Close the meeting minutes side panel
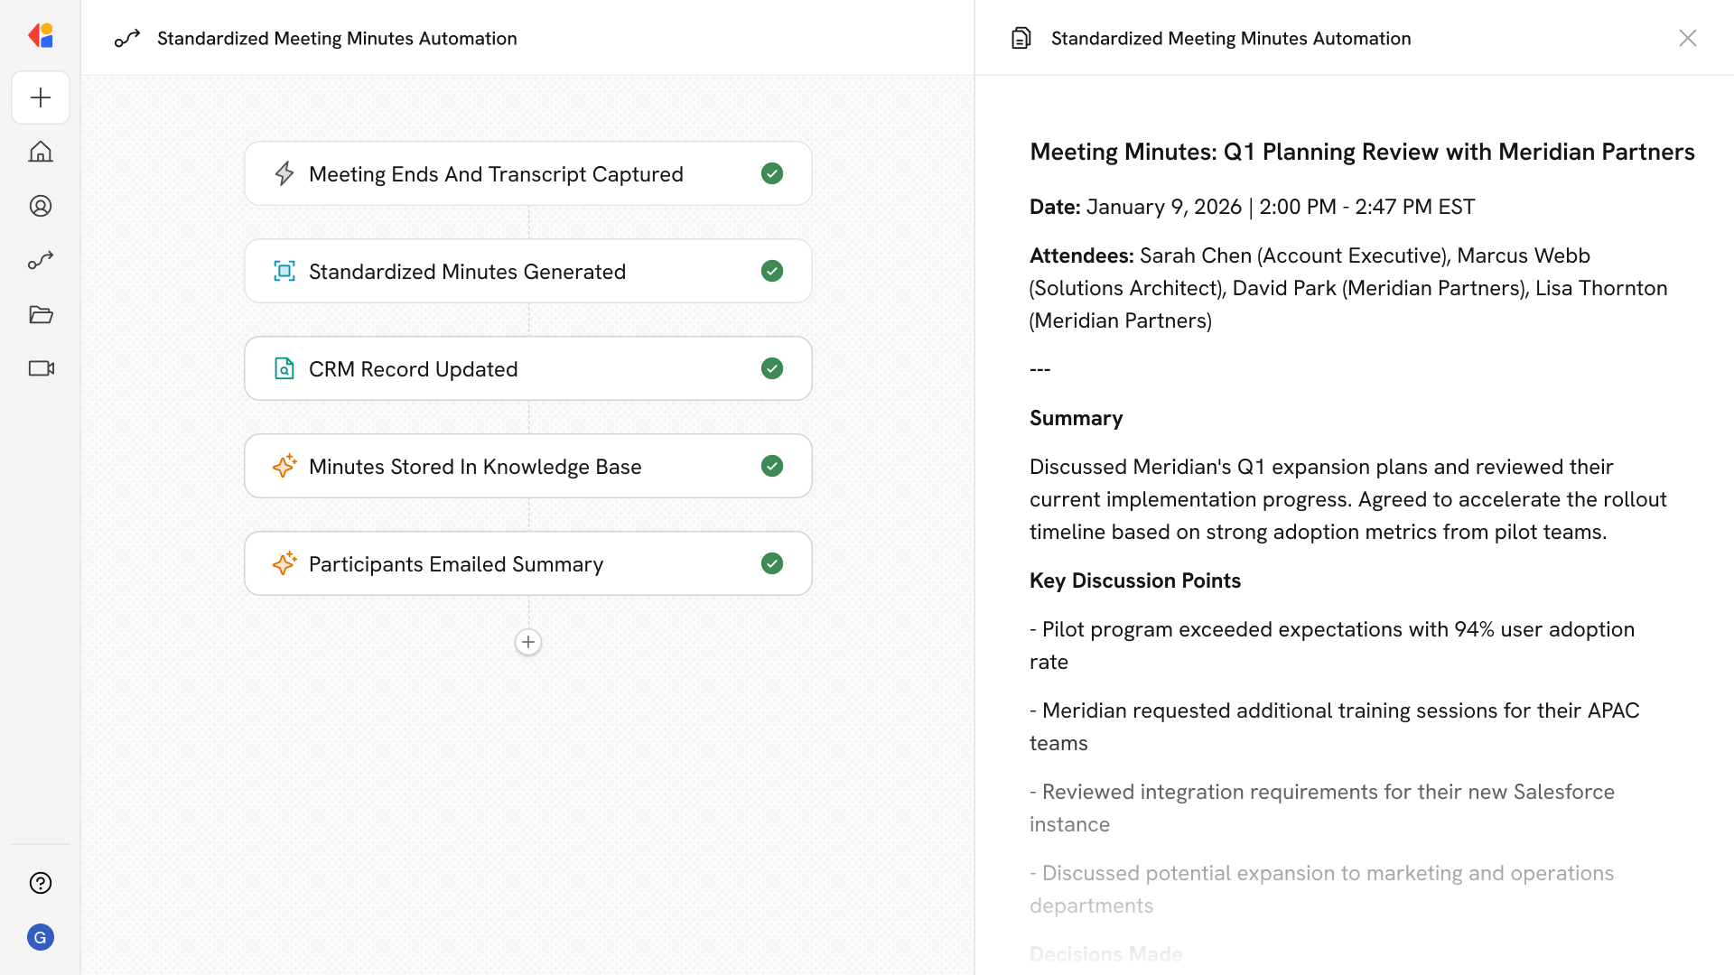 (x=1687, y=38)
